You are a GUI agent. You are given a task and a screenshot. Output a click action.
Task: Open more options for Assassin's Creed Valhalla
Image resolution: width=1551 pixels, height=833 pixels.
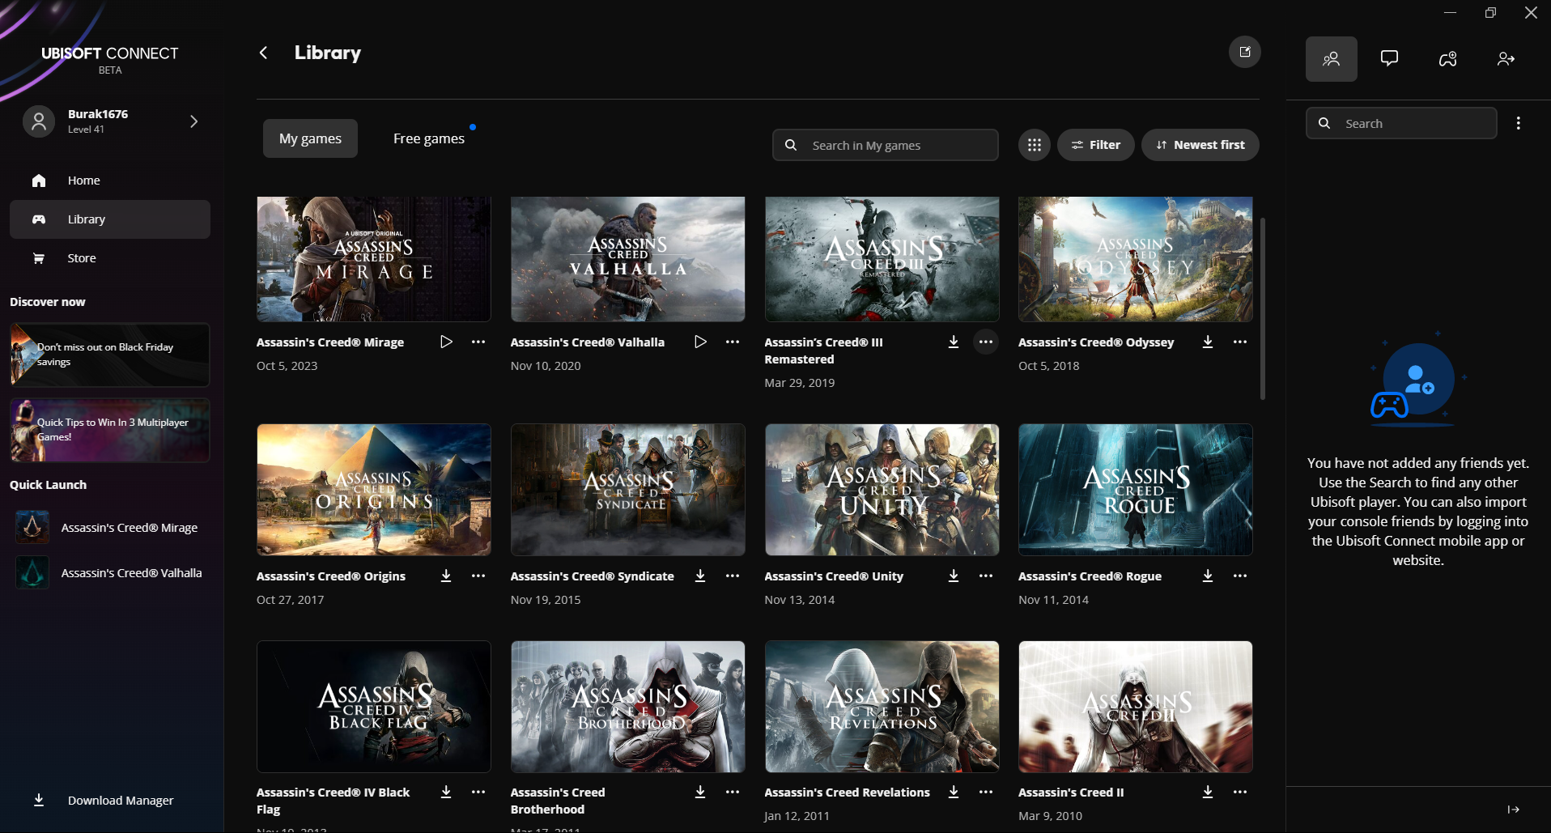733,342
